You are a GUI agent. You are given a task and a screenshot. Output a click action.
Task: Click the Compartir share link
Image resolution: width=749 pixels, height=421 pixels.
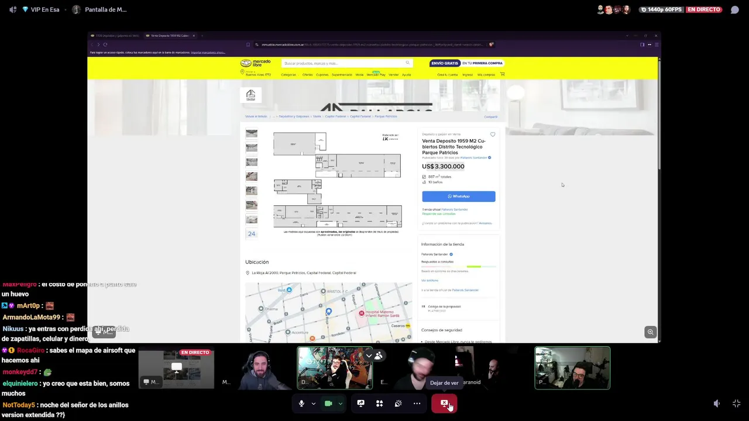coord(490,117)
